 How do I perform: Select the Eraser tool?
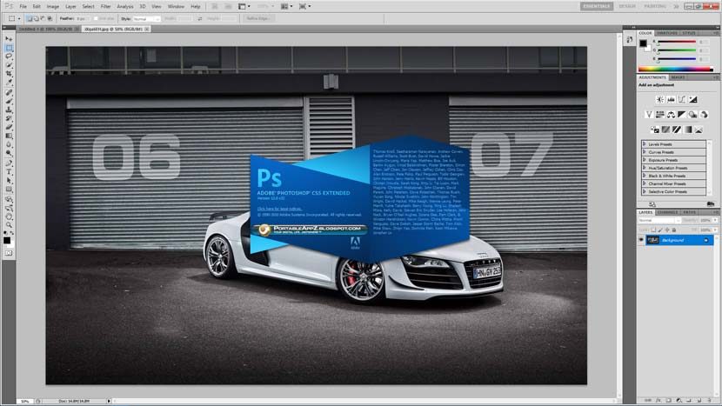click(9, 128)
